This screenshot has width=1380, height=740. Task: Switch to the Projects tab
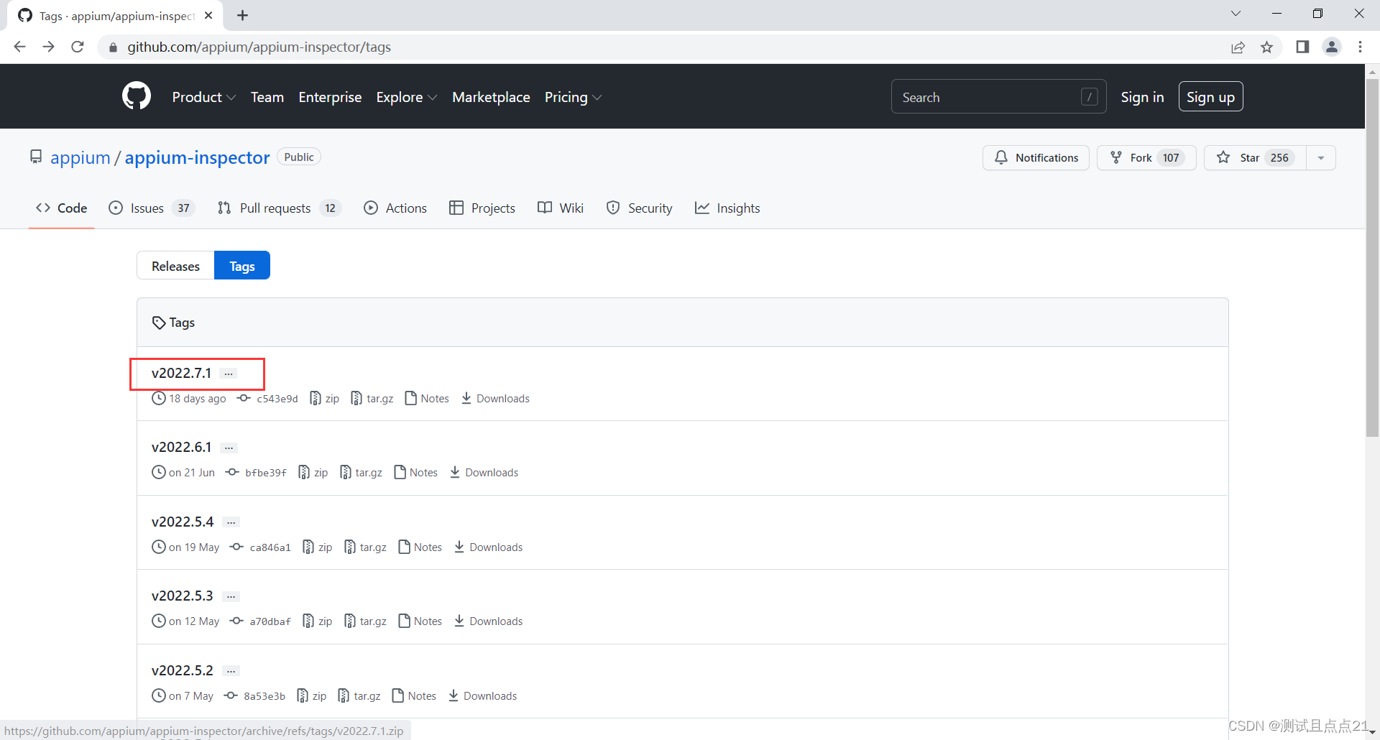(x=482, y=208)
